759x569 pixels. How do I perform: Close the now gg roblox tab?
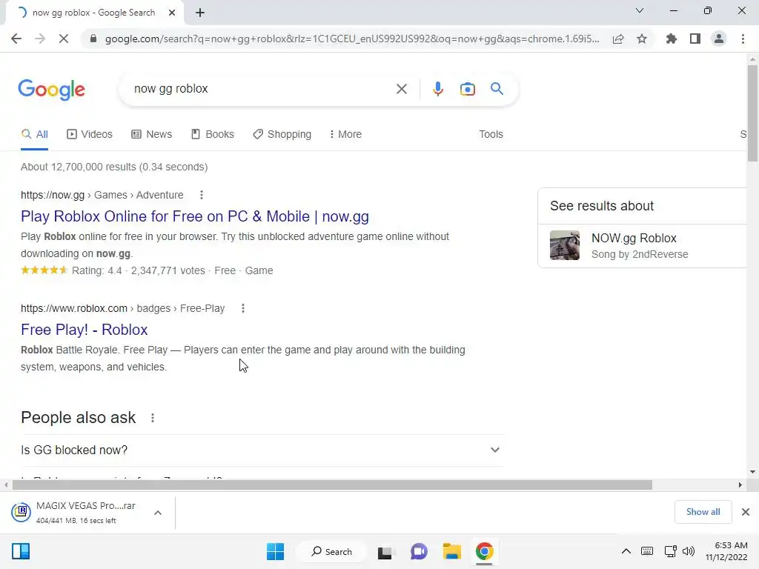(172, 13)
